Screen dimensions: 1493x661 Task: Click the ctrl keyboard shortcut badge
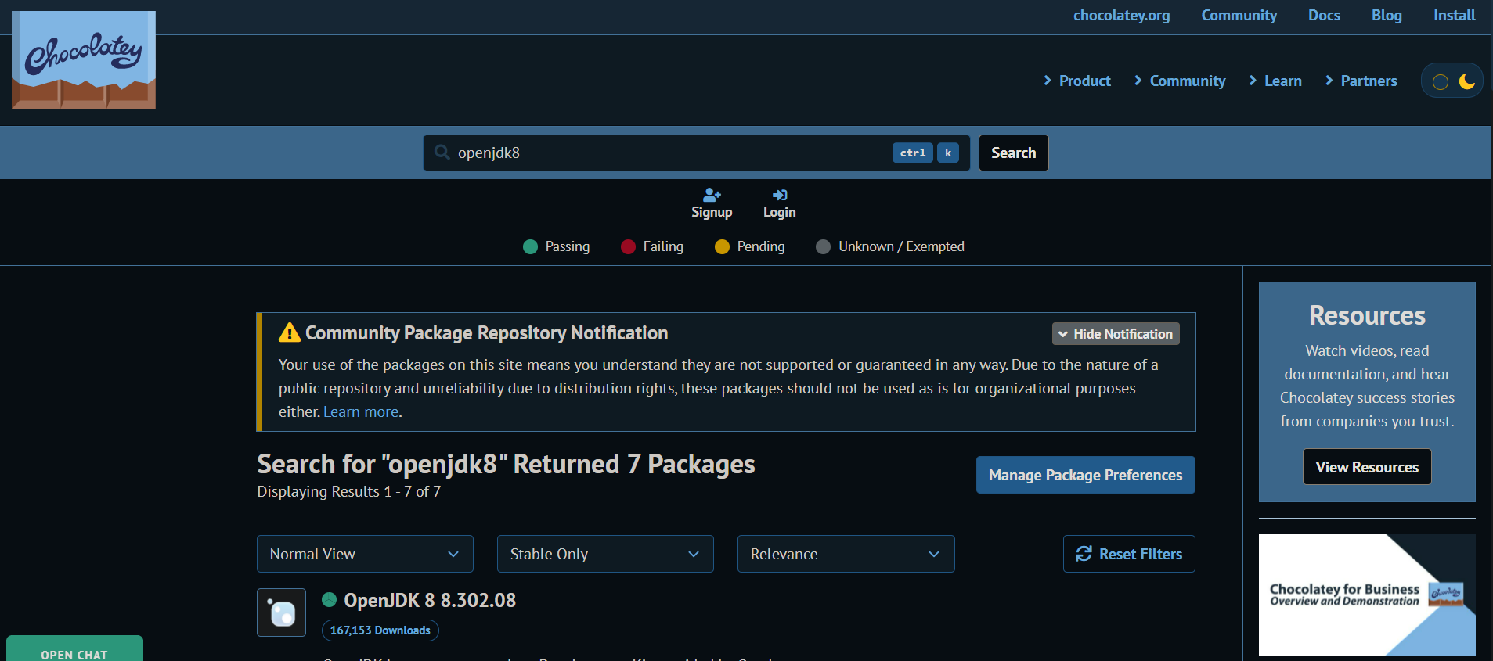coord(913,153)
